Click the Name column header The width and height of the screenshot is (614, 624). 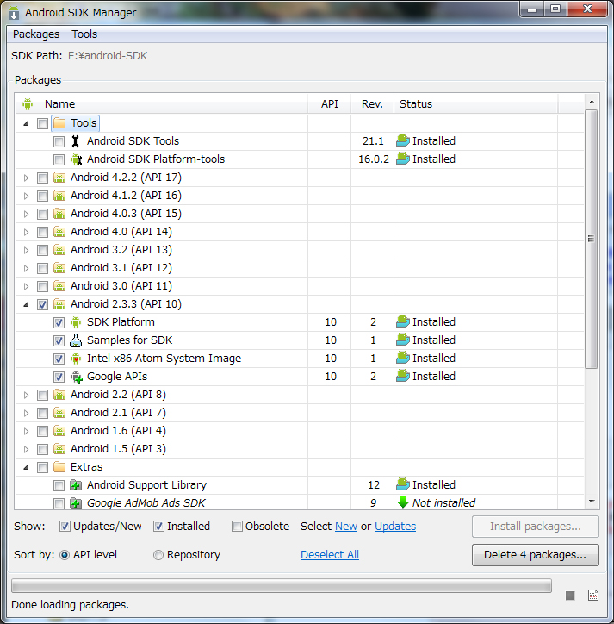[161, 104]
